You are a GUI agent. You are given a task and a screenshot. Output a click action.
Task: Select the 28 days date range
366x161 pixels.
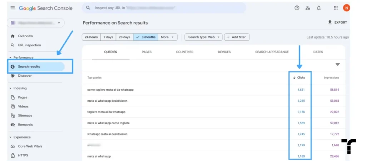point(124,37)
